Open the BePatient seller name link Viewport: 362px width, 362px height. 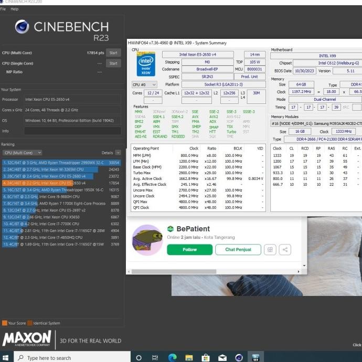pos(193,229)
